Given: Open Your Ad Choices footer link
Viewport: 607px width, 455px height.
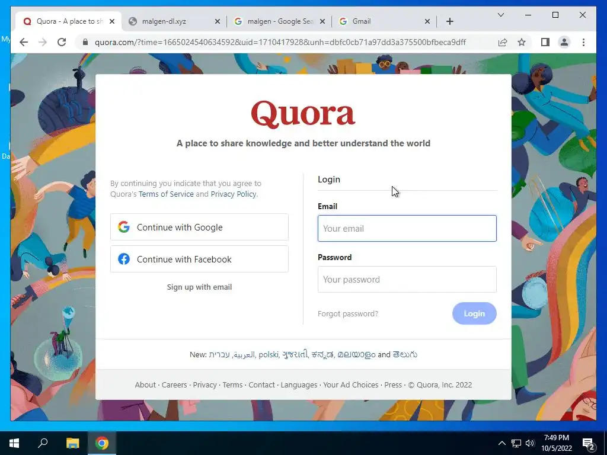Looking at the screenshot, I should pos(351,384).
